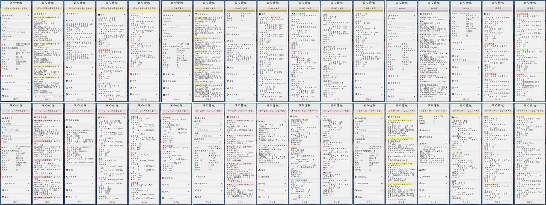Open 神聖不可侵玉藻の前帝国's 文化 dropdown

[16, 27]
